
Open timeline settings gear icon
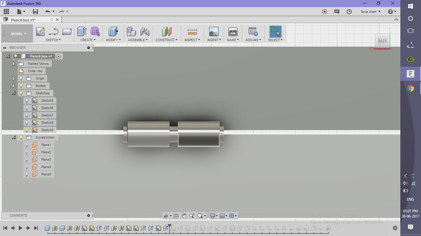(395, 228)
